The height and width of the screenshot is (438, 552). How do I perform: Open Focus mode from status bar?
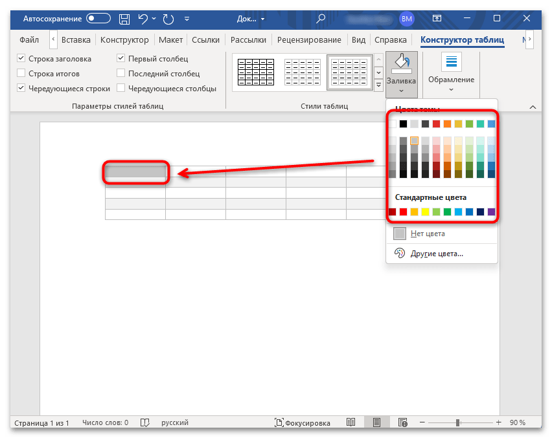click(303, 422)
